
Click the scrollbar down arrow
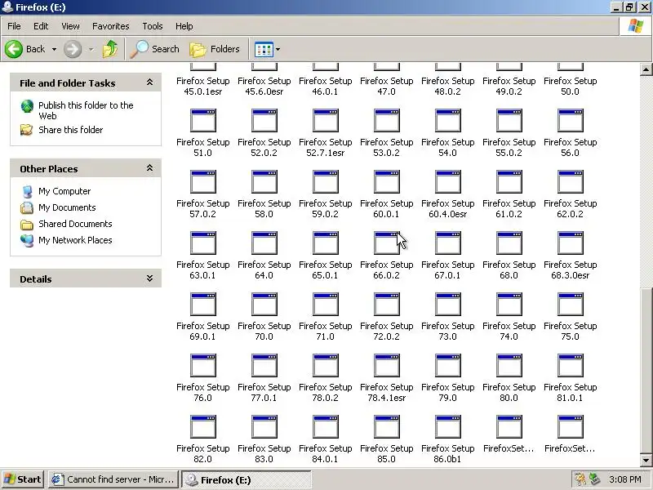[646, 461]
